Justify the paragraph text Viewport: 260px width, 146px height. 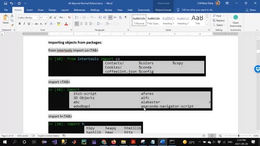click(x=91, y=24)
